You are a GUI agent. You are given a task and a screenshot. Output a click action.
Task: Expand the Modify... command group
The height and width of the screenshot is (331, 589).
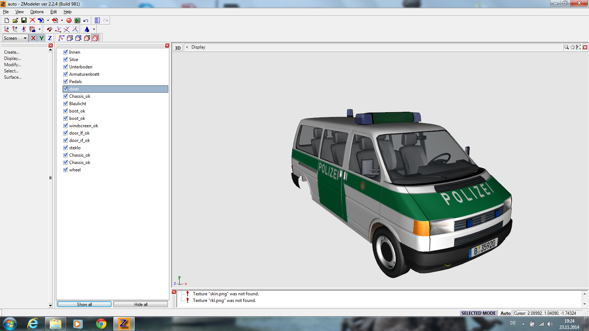click(13, 65)
